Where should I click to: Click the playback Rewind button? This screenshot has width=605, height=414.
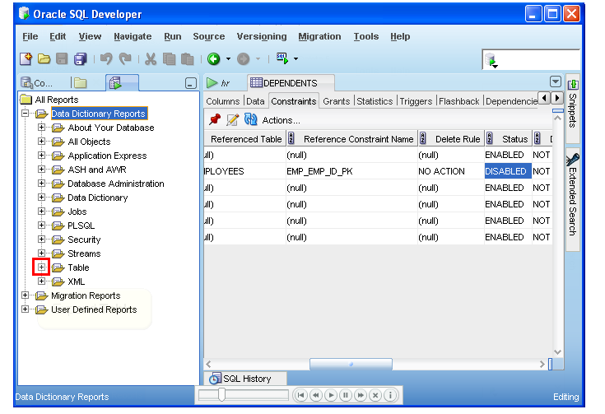point(316,395)
